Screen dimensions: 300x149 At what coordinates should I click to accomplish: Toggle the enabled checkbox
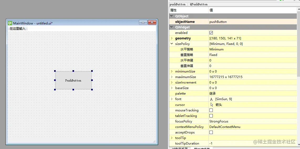coord(211,33)
